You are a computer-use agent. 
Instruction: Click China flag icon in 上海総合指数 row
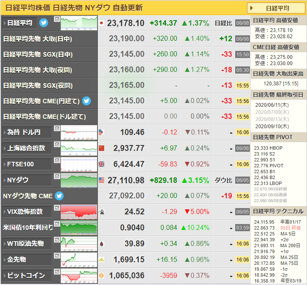pos(101,148)
